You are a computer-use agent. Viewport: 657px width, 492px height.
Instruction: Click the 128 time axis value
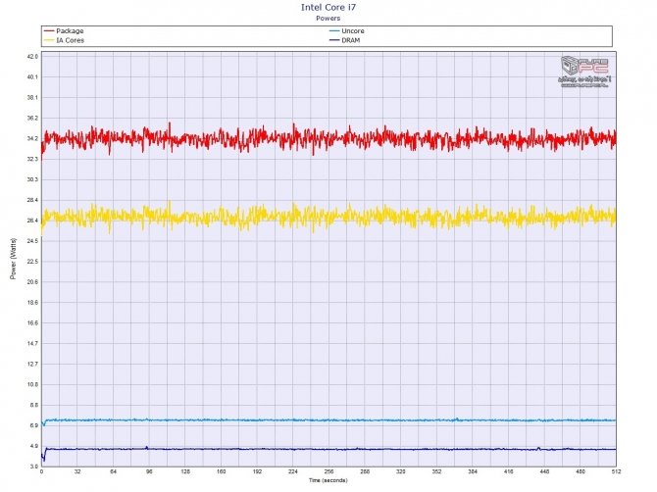[185, 471]
